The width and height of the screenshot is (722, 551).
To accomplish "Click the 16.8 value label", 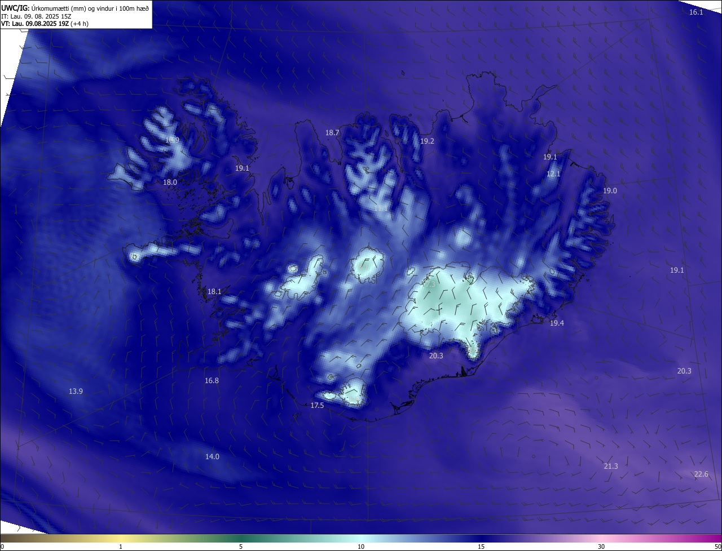I will click(212, 381).
